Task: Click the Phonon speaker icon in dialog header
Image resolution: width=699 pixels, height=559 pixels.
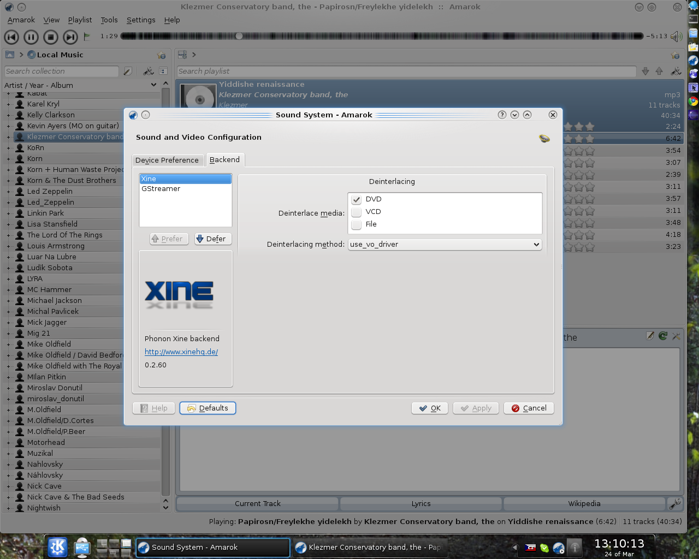Action: pos(544,138)
